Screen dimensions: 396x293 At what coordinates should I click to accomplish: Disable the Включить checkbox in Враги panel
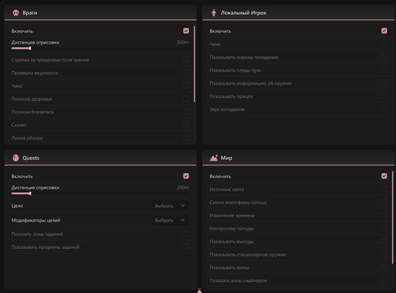pyautogui.click(x=186, y=31)
